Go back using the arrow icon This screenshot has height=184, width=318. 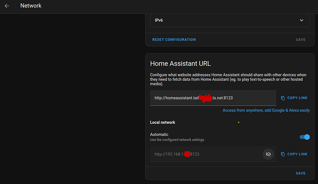[7, 6]
